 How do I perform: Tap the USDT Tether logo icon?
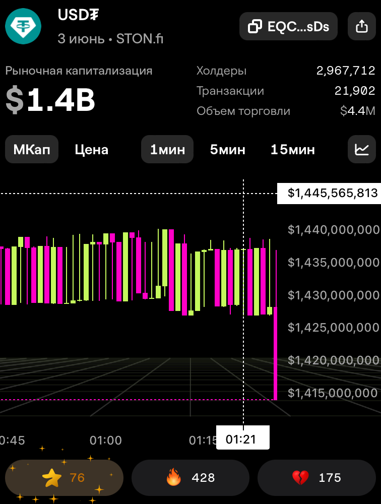23,26
